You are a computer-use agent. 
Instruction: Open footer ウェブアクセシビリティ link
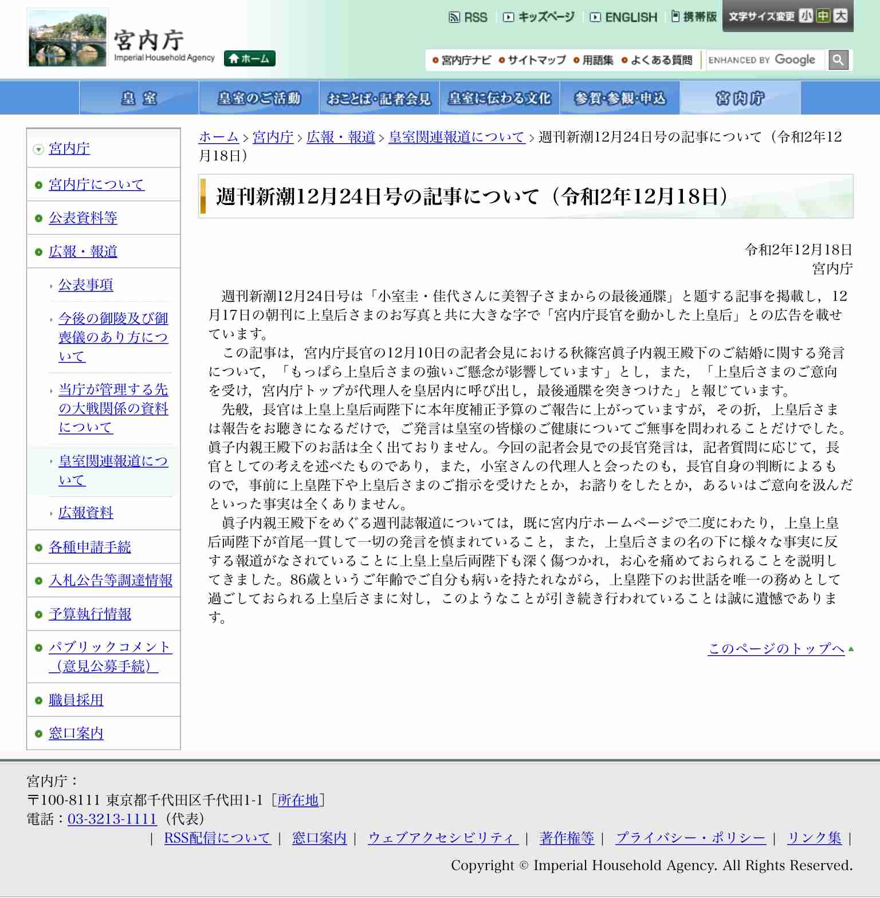[x=443, y=838]
